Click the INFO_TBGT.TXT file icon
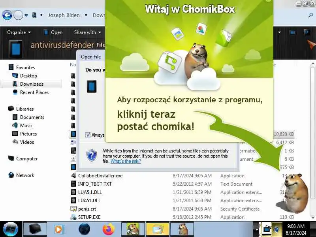The height and width of the screenshot is (237, 316). click(x=73, y=184)
